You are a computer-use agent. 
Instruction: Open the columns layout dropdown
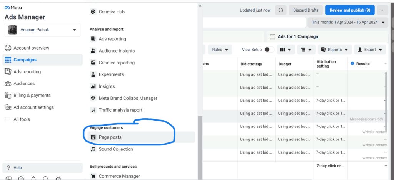[x=285, y=50]
